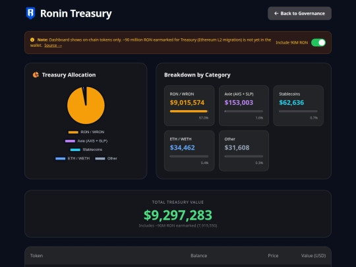The width and height of the screenshot is (356, 267).
Task: Click the pie chart icon beside Treasury Allocation
Action: coord(36,74)
